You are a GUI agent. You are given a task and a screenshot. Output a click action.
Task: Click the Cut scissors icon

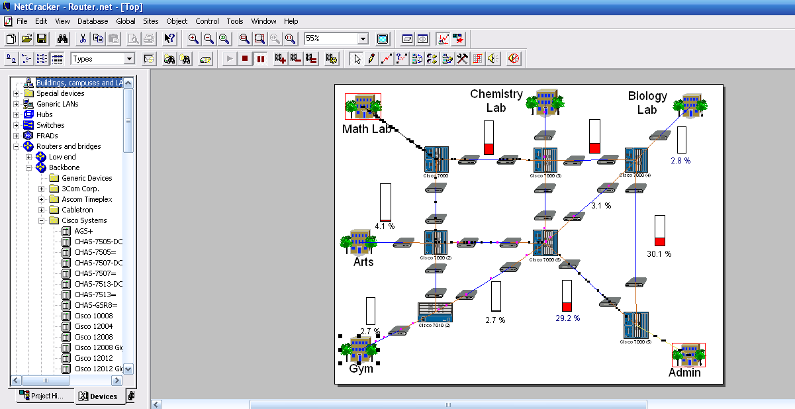tap(84, 39)
